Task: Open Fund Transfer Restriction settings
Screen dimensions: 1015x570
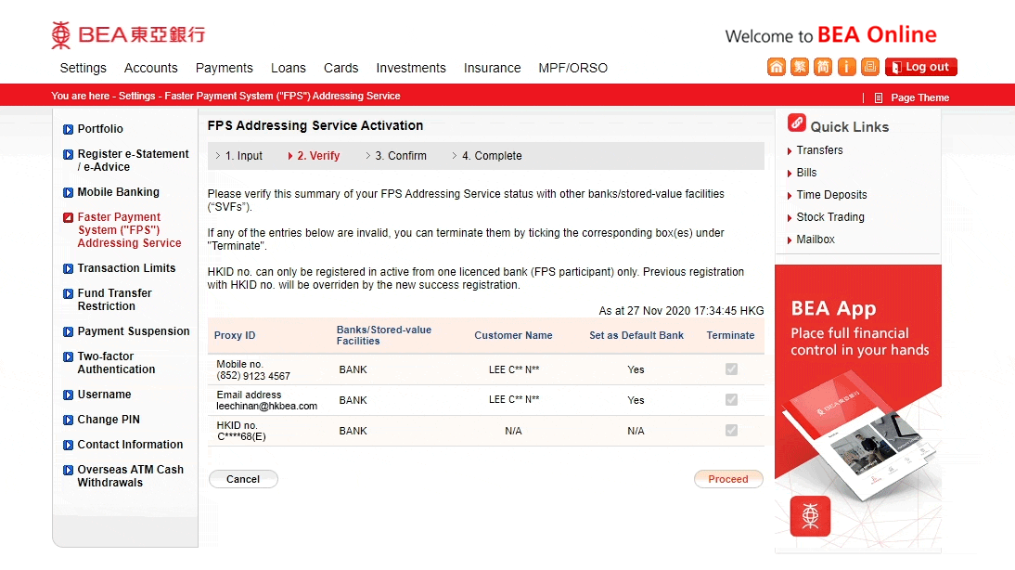Action: click(114, 300)
